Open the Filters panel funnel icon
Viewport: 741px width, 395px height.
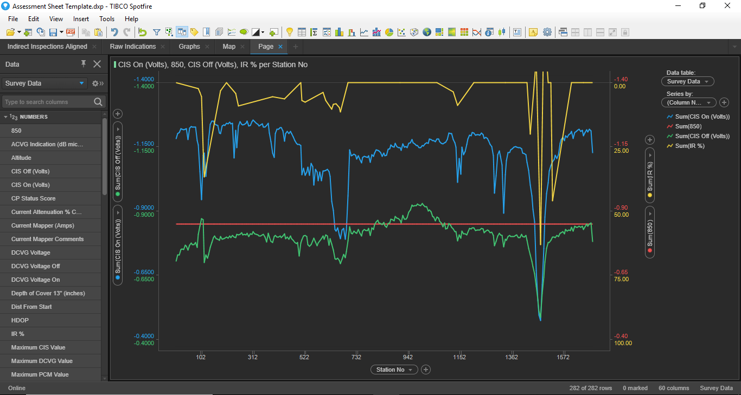pos(156,32)
